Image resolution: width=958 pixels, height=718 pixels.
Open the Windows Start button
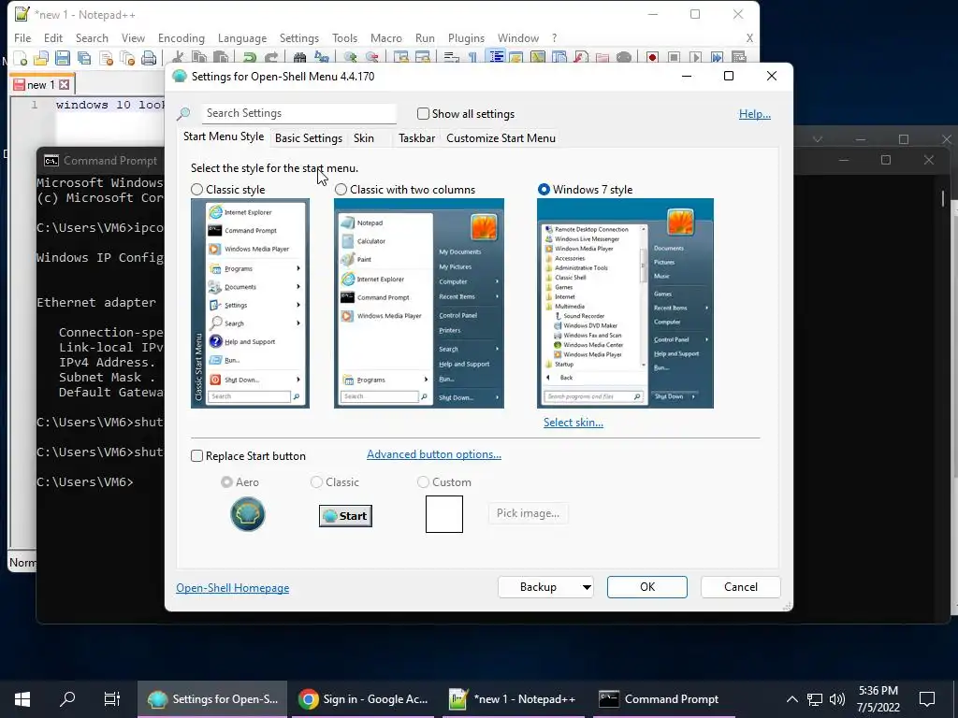pos(22,699)
